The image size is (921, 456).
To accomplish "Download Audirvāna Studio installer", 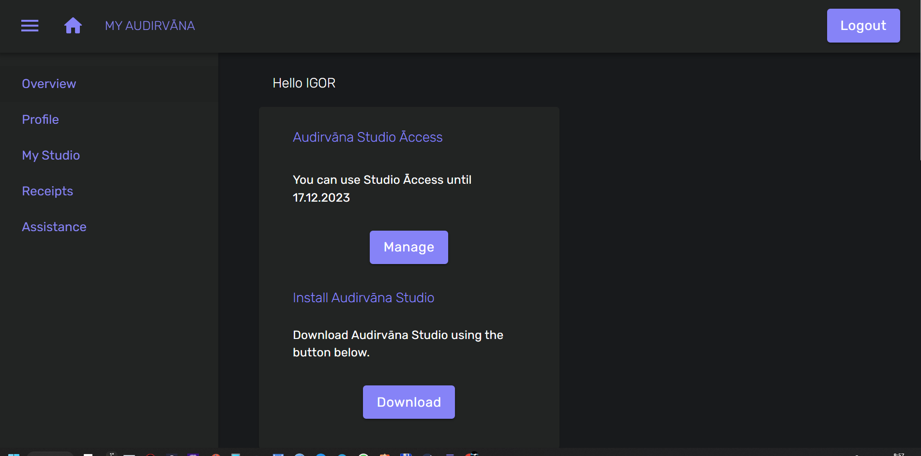I will pyautogui.click(x=408, y=402).
